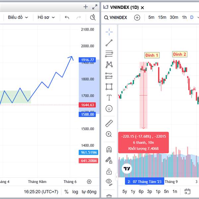Viewport: 199px width, 199px height.
Task: Click the VNINDEX symbol search field
Action: pyautogui.click(x=116, y=18)
